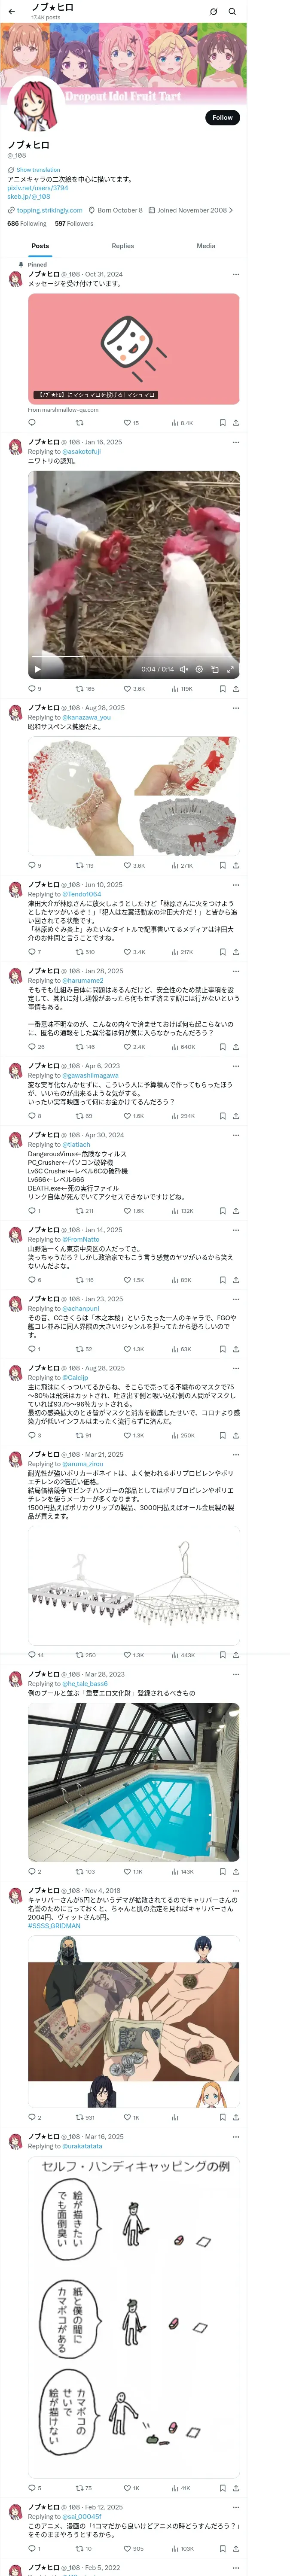Bookmark the pinned marshmallow post
This screenshot has width=290, height=2576.
click(222, 423)
